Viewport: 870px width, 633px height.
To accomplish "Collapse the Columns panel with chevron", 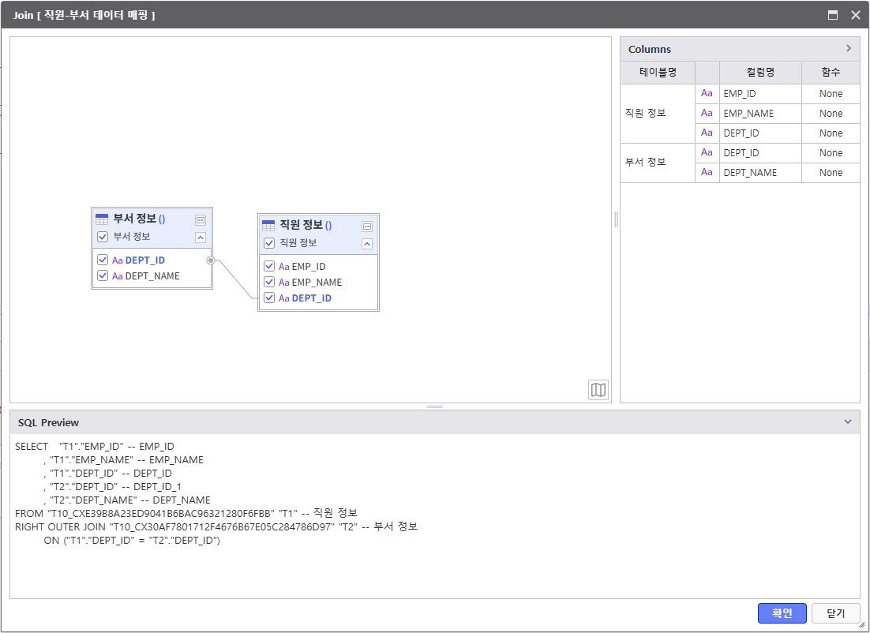I will click(849, 49).
